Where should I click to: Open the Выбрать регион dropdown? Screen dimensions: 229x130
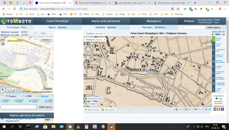(95, 33)
